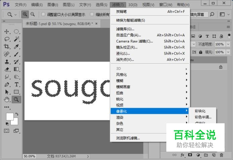Select the Pen tool
This screenshot has width=233, height=160.
[x=7, y=85]
